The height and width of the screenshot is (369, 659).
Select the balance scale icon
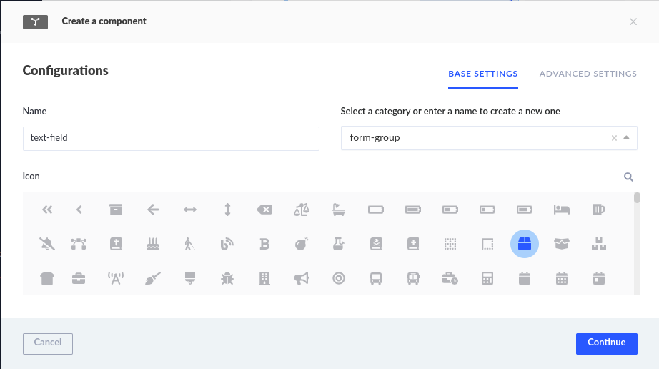302,210
